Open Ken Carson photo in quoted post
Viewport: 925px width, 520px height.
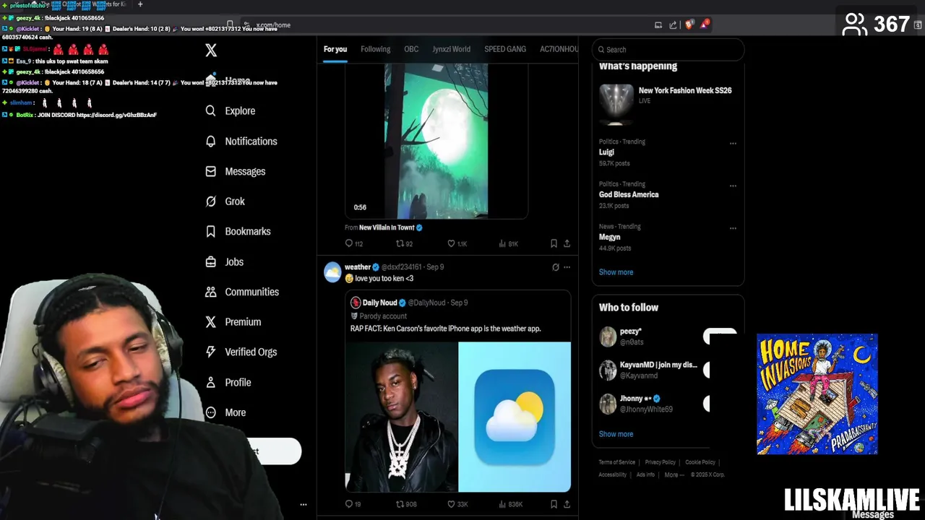(x=401, y=417)
